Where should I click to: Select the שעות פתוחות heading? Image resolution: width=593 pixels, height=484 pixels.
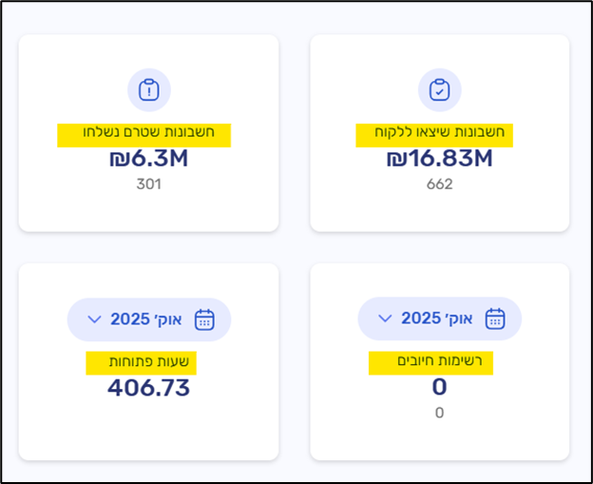pos(142,362)
